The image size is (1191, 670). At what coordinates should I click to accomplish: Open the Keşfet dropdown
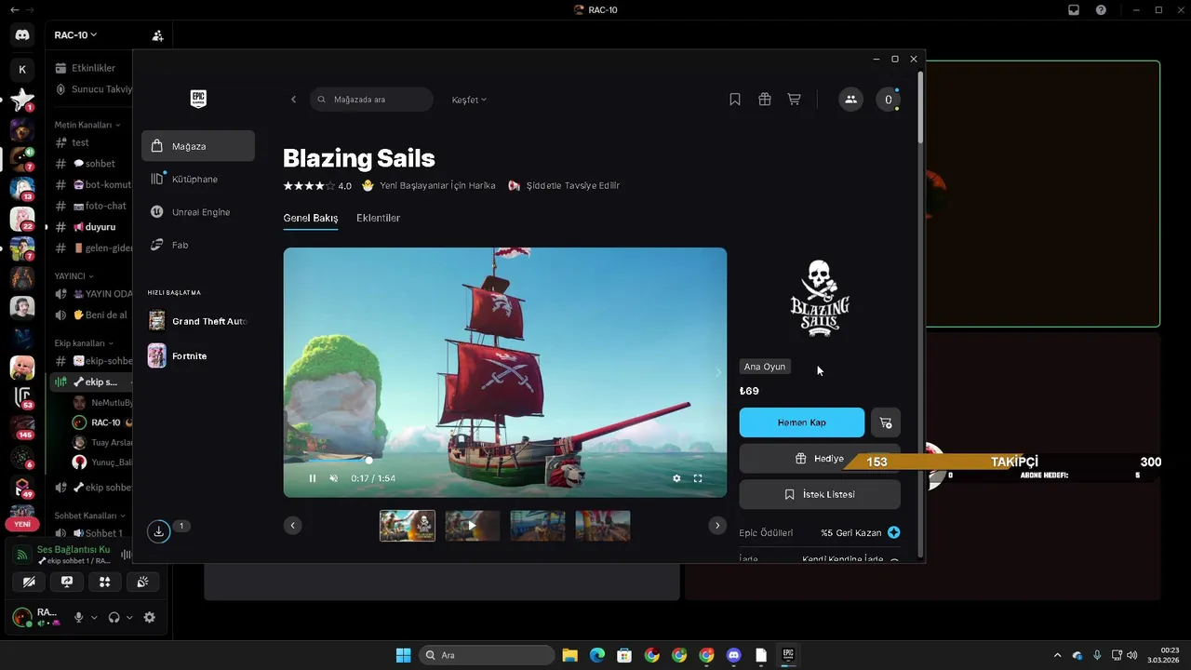click(x=469, y=100)
